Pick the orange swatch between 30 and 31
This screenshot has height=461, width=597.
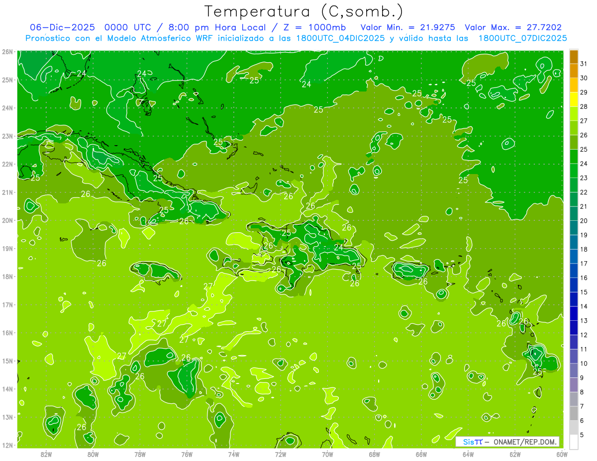point(574,71)
